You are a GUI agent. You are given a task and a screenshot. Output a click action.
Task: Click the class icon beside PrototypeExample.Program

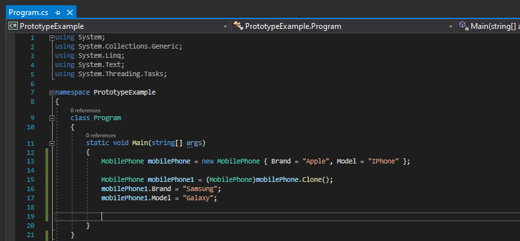(x=238, y=26)
